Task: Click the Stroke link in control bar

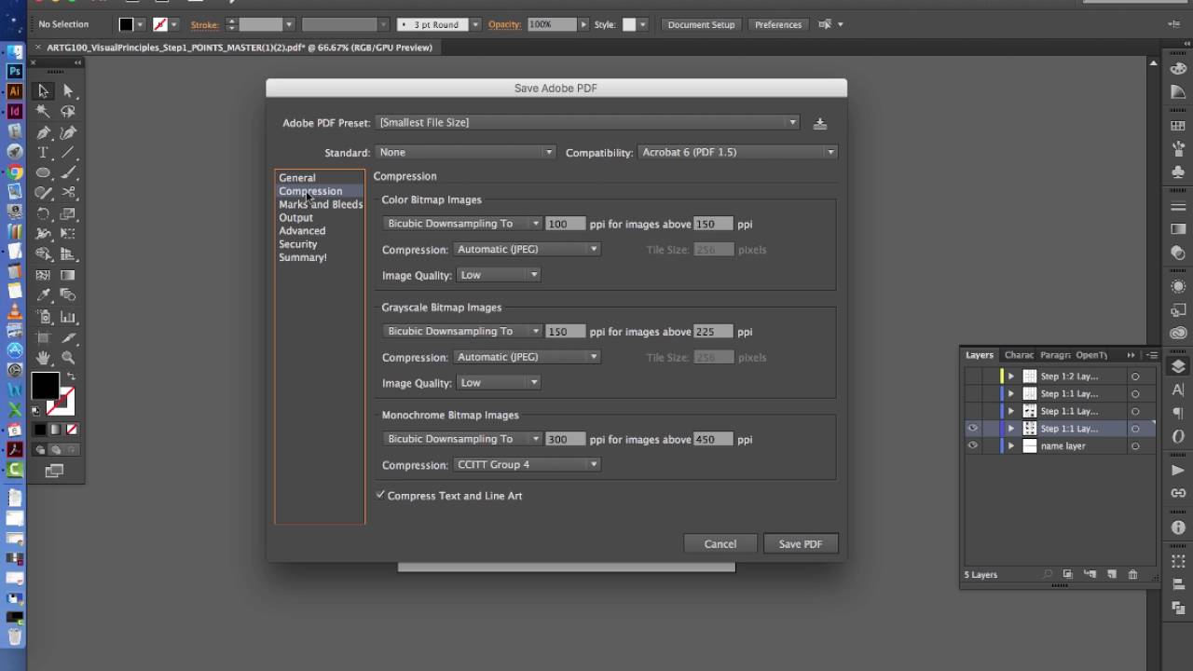Action: click(205, 24)
